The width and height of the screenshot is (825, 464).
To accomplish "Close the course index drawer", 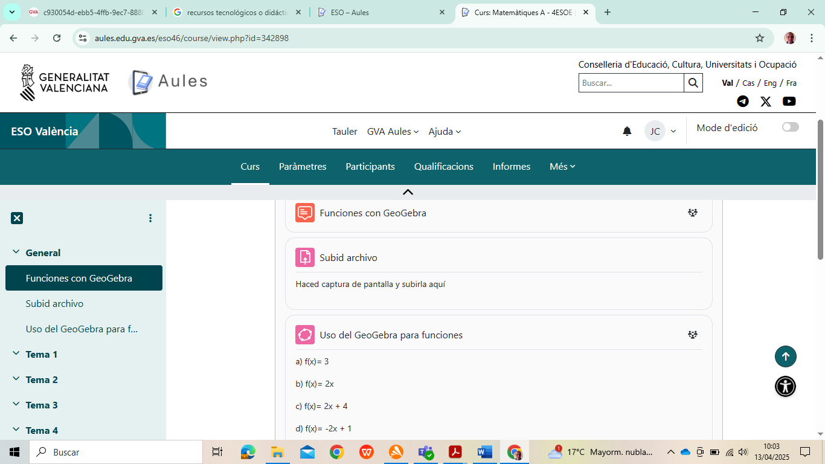I will tap(17, 218).
